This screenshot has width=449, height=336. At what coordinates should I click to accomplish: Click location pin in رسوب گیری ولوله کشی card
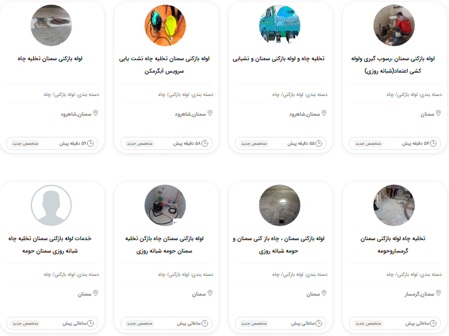pyautogui.click(x=438, y=113)
